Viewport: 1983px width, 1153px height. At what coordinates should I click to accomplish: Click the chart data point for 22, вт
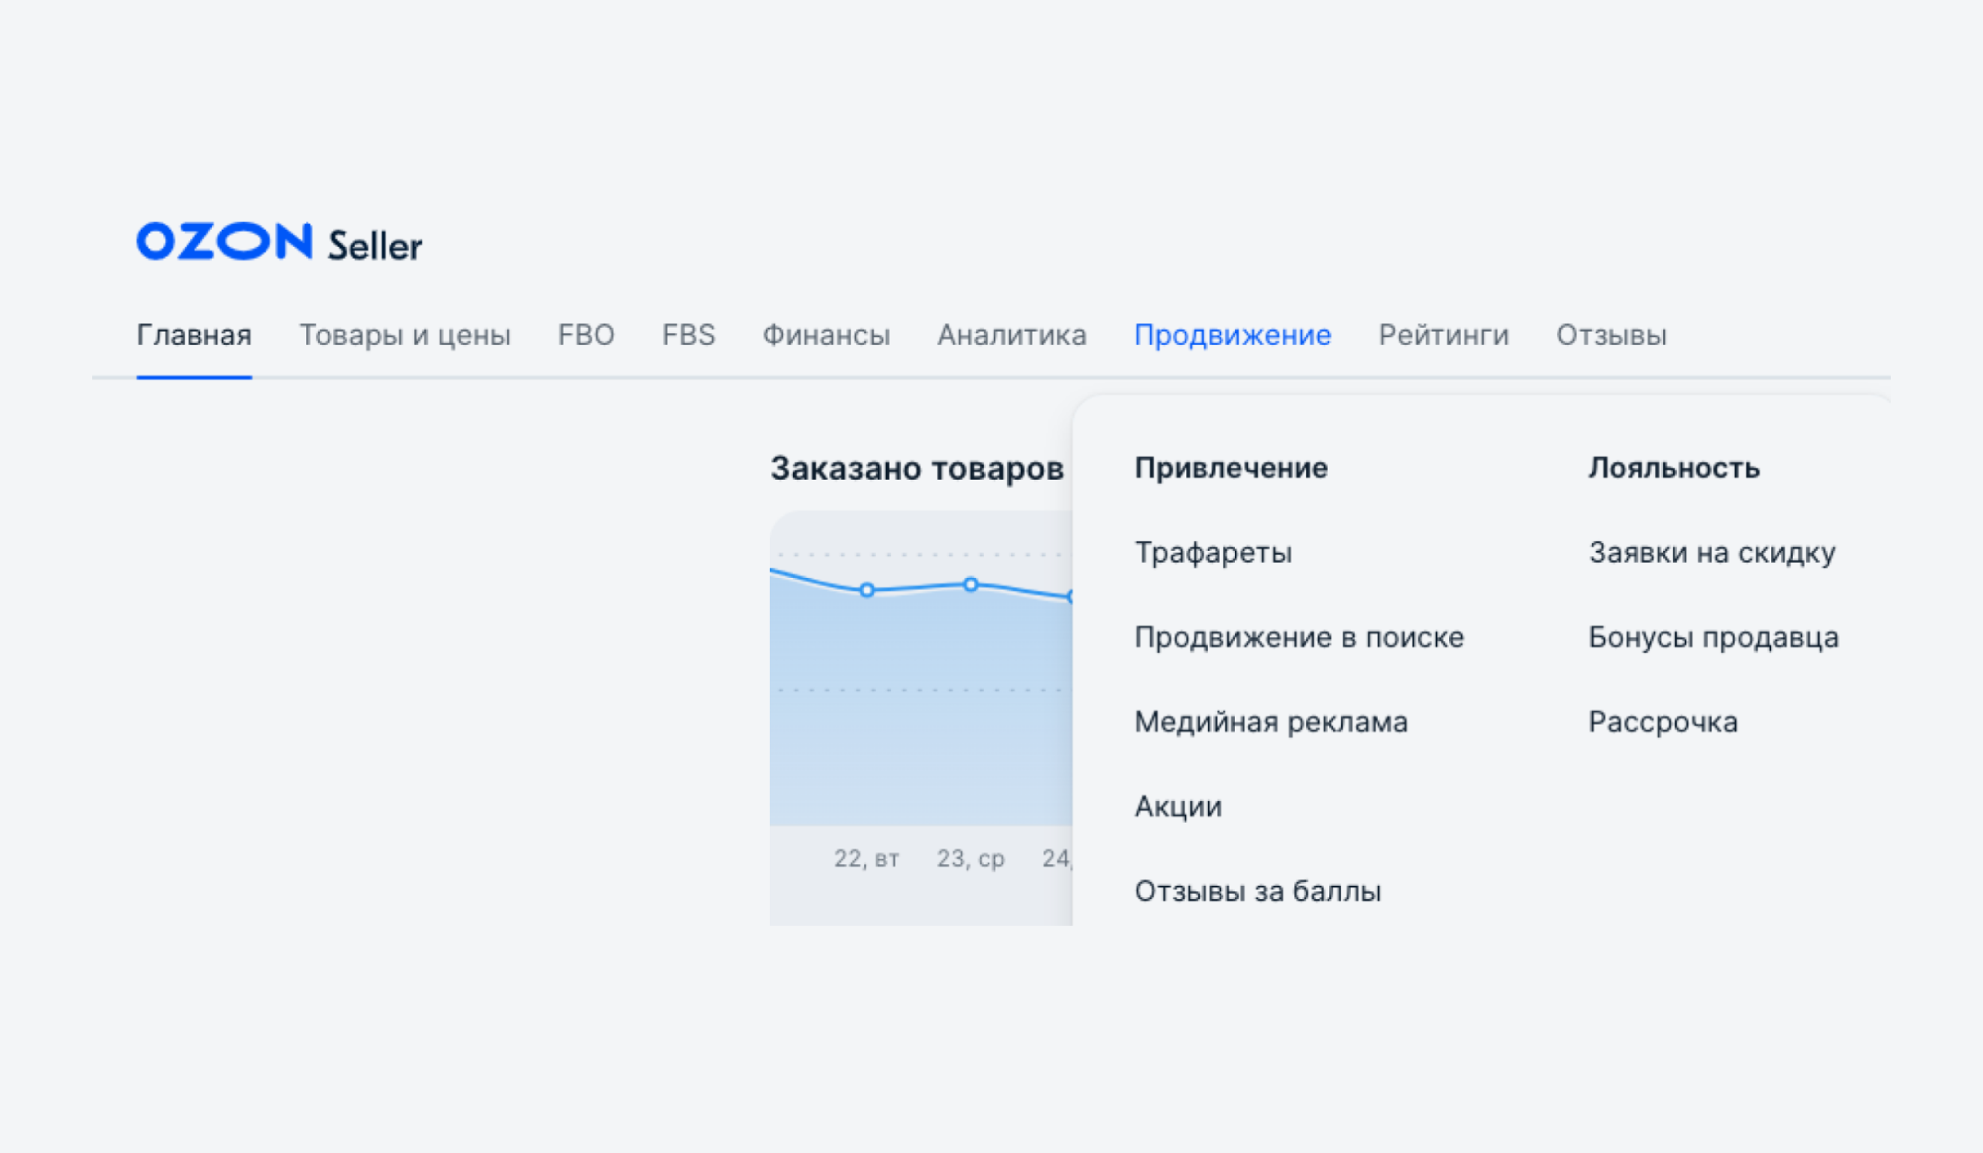(866, 590)
